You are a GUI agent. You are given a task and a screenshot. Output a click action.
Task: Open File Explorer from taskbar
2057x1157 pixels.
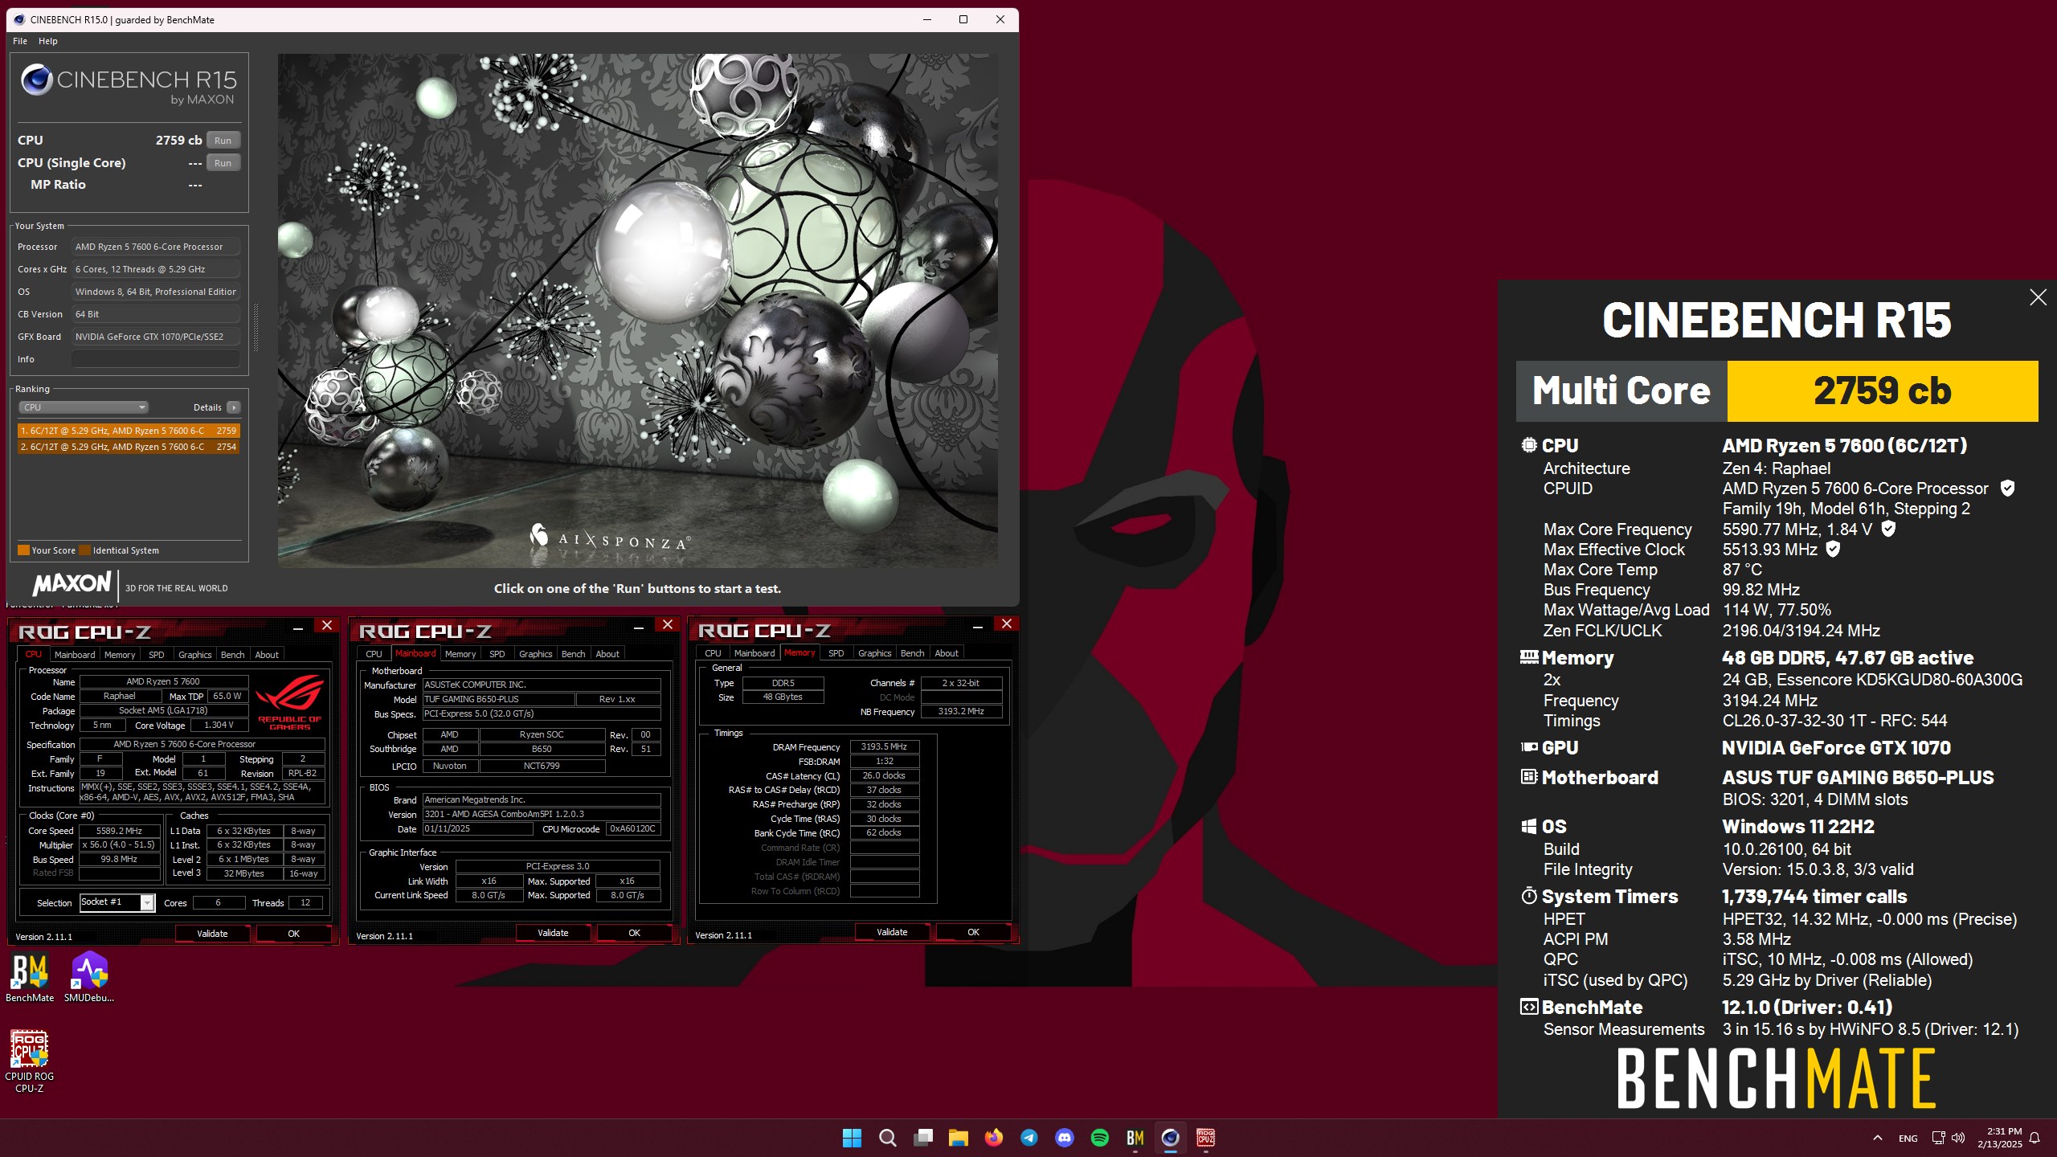tap(958, 1138)
